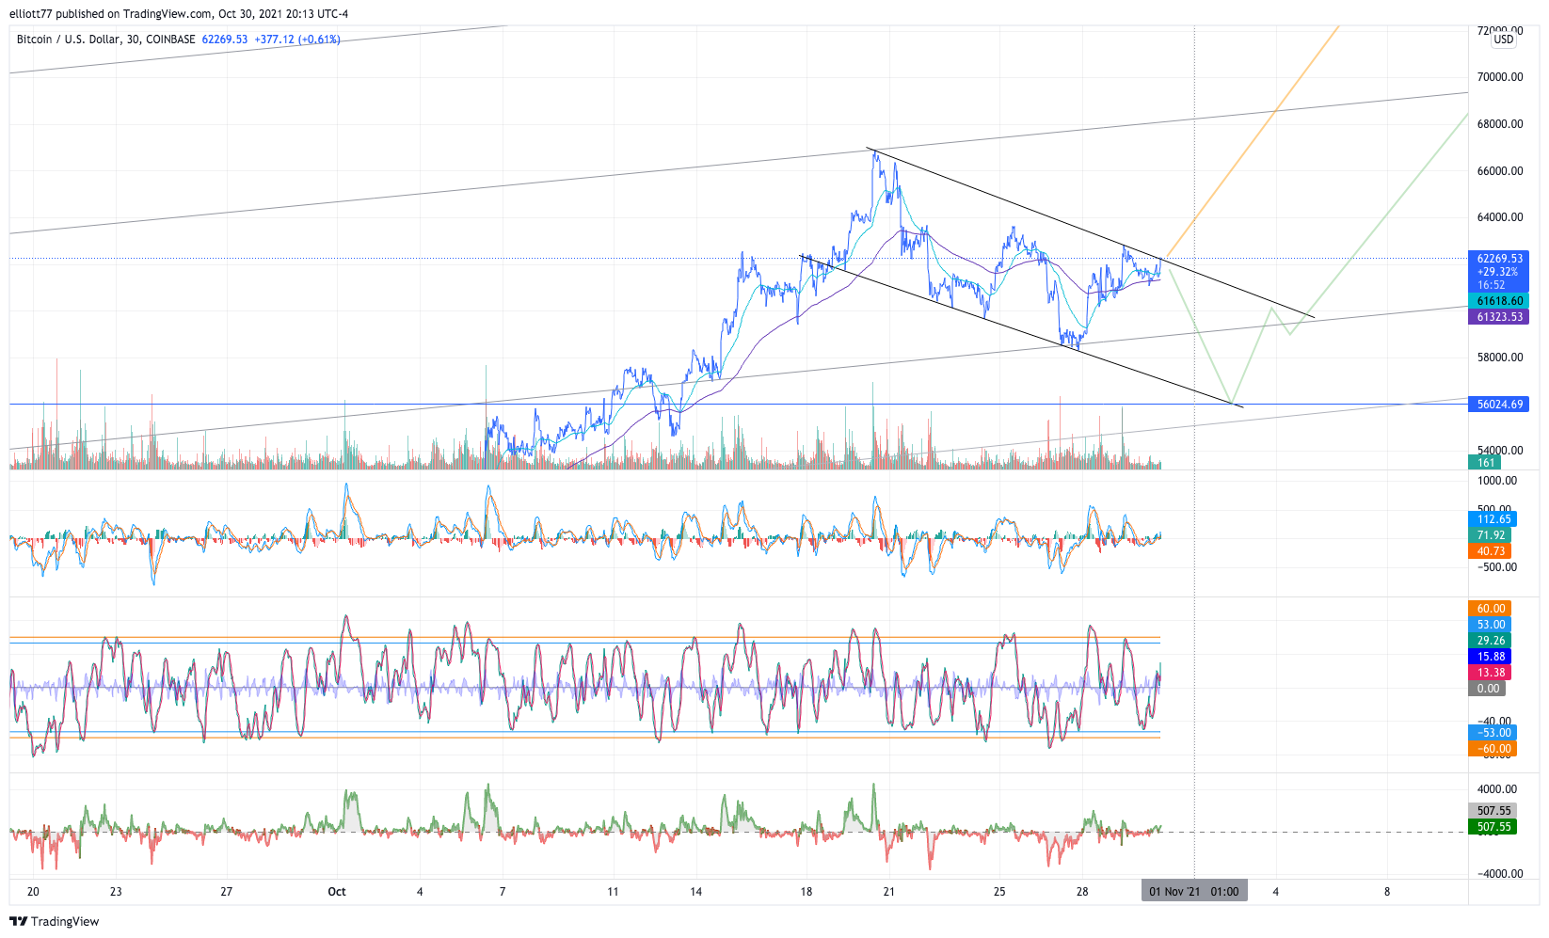Click the 28 date label on time axis
The image size is (1549, 938).
point(1082,892)
